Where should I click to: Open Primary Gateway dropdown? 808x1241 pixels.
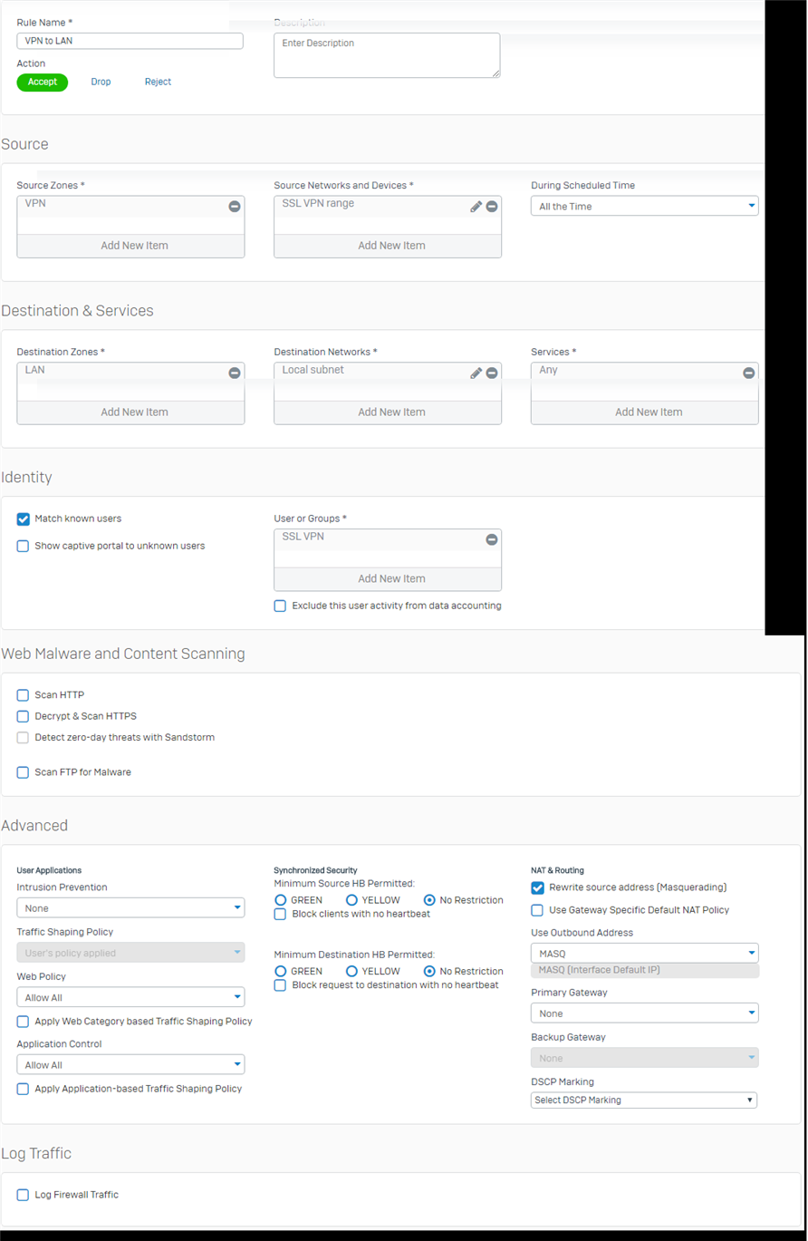coord(645,1013)
